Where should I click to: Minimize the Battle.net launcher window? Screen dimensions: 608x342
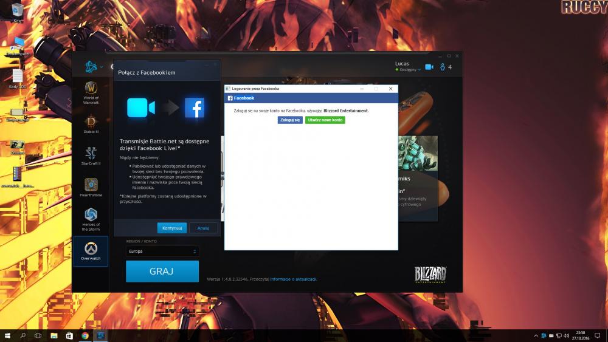tap(440, 56)
